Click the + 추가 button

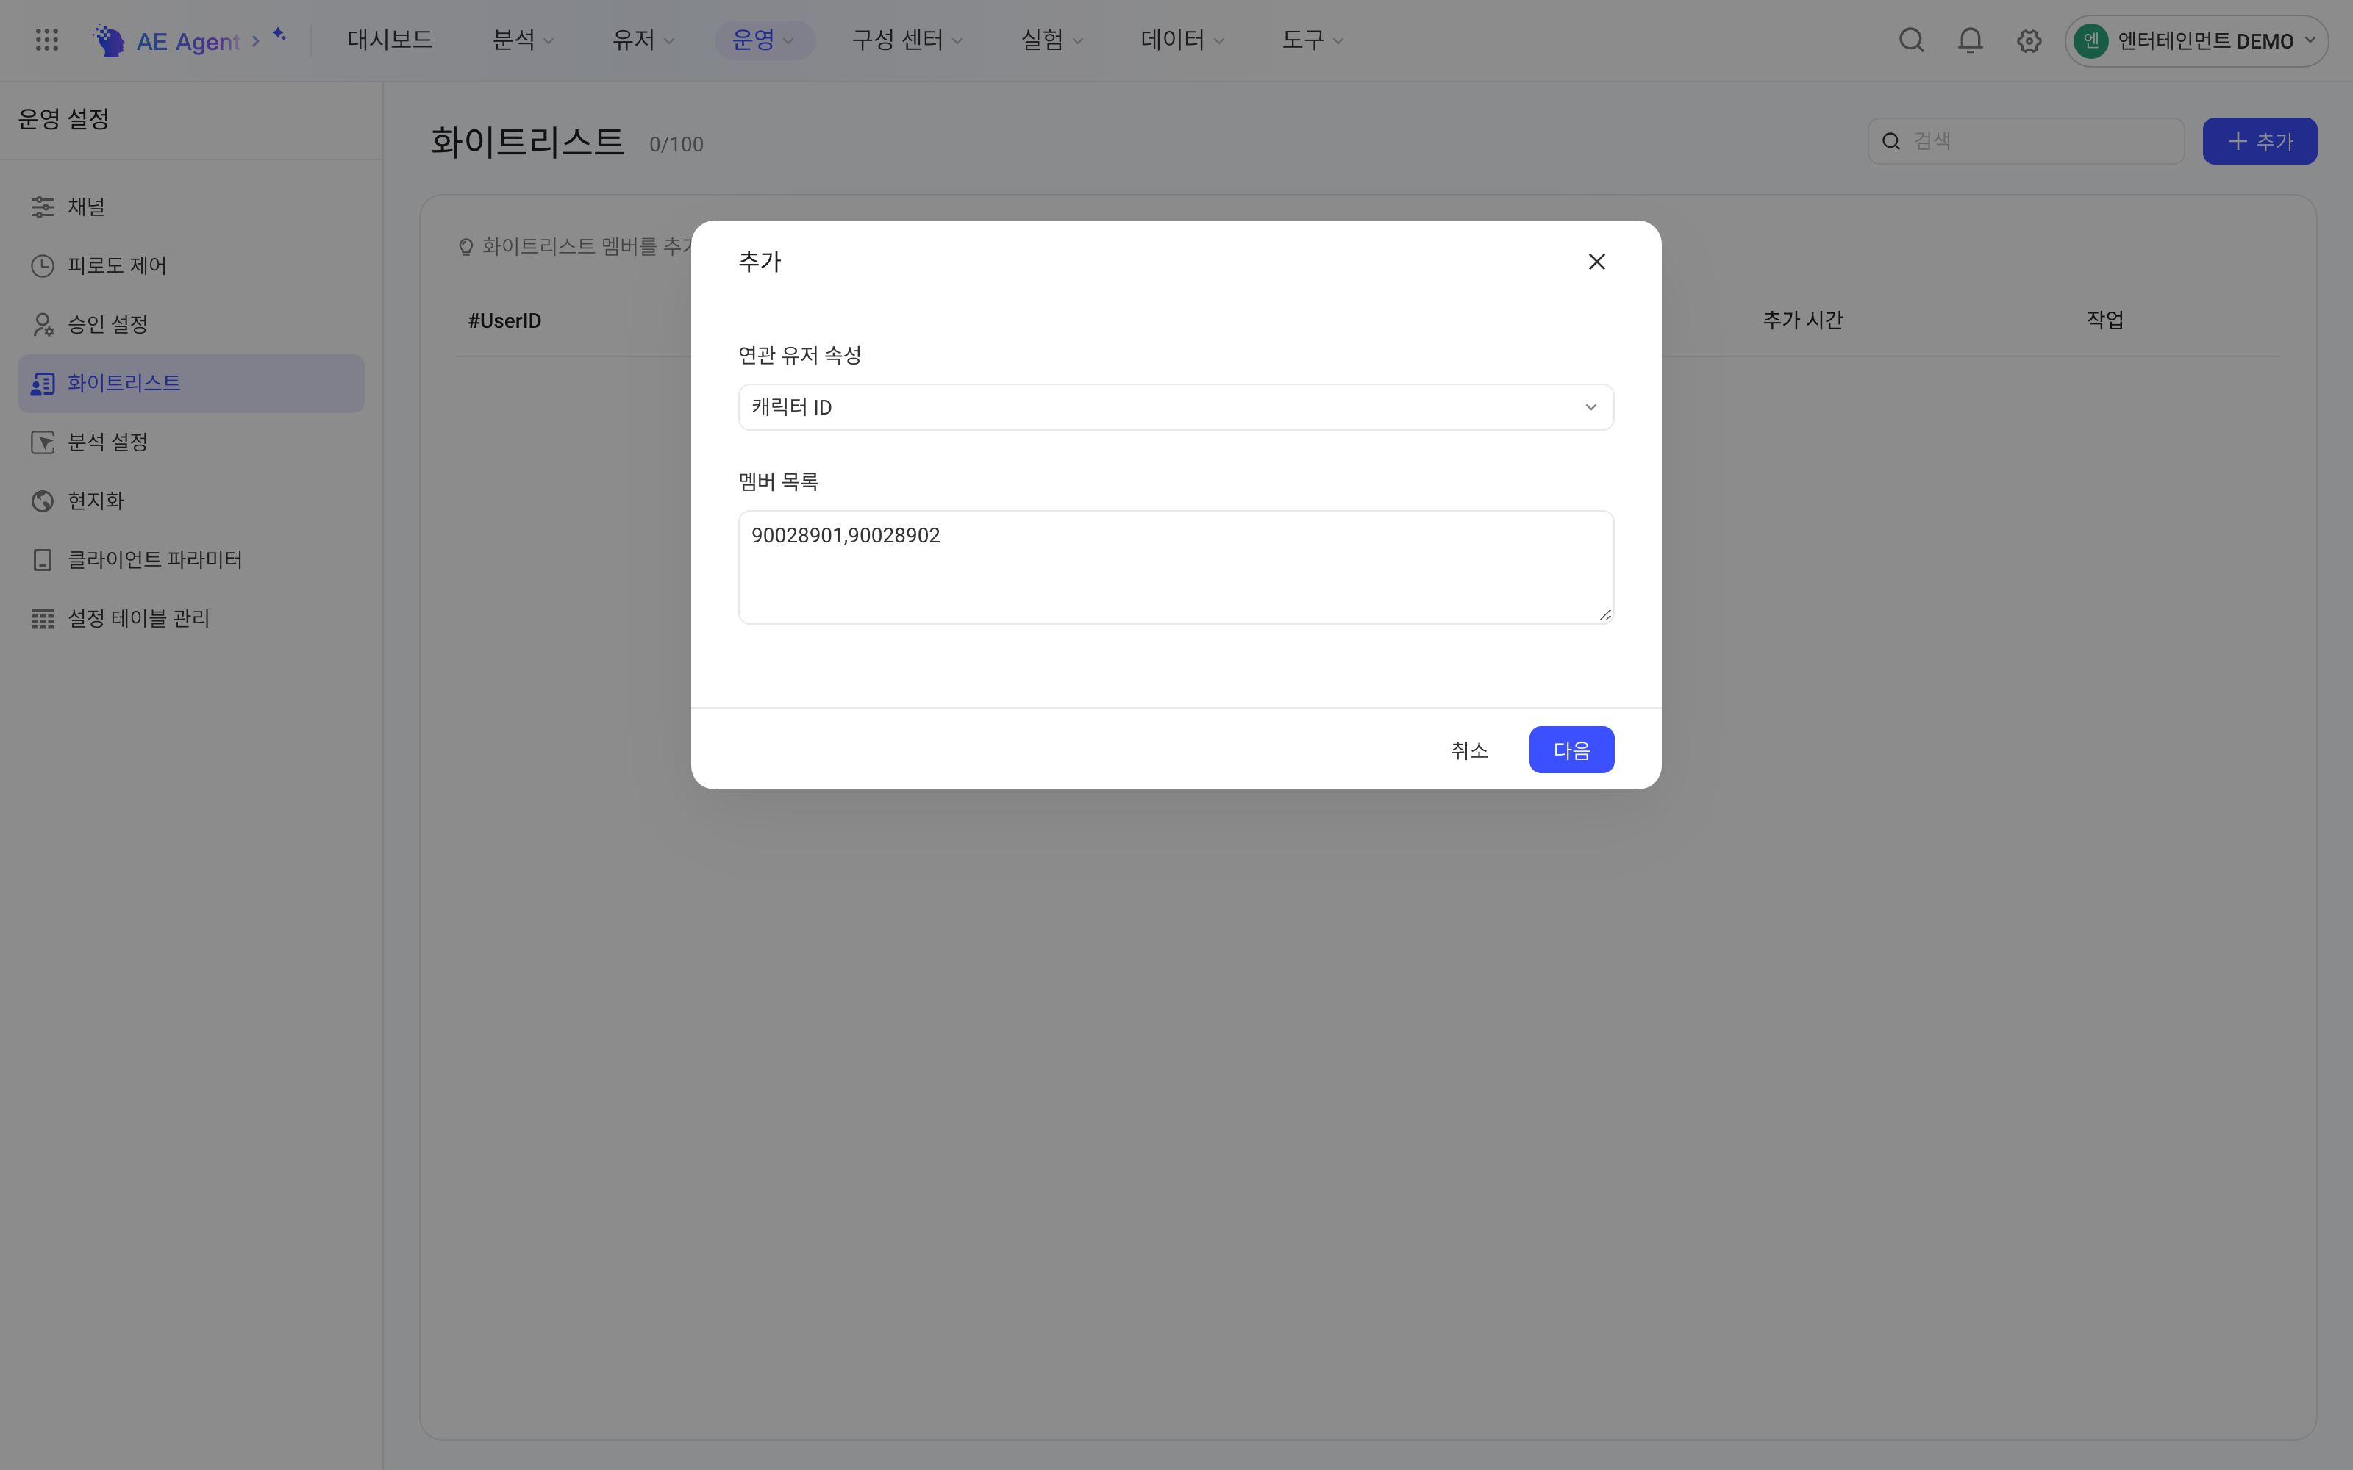click(2260, 141)
